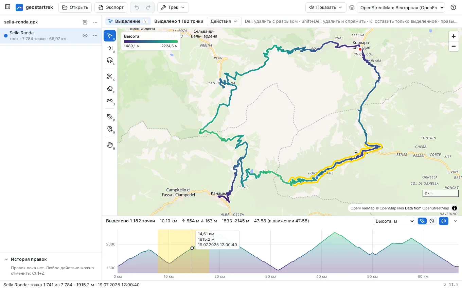The image size is (462, 289).
Task: Undo the last edit
Action: (137, 7)
